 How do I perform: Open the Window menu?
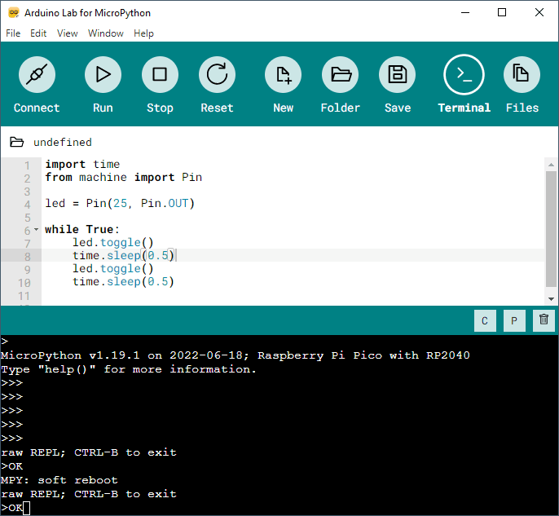[x=106, y=33]
